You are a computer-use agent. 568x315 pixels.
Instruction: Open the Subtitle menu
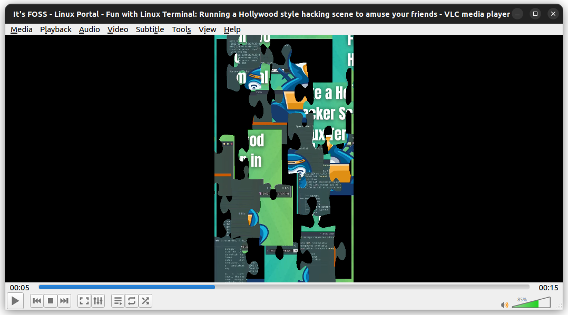[150, 29]
